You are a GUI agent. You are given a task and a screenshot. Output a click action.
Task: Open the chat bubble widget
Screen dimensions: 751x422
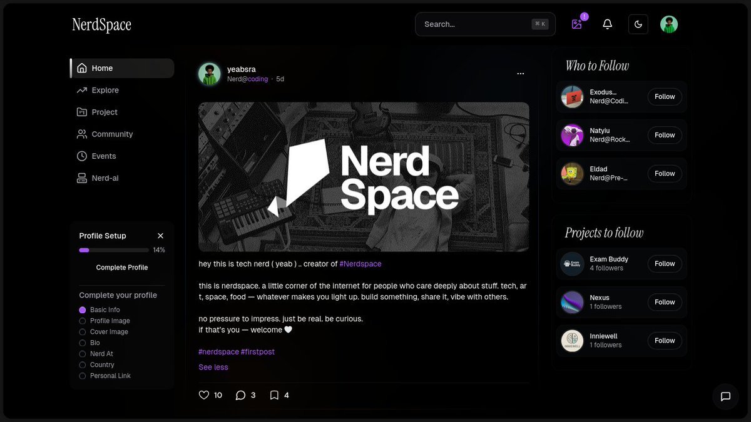(x=725, y=396)
